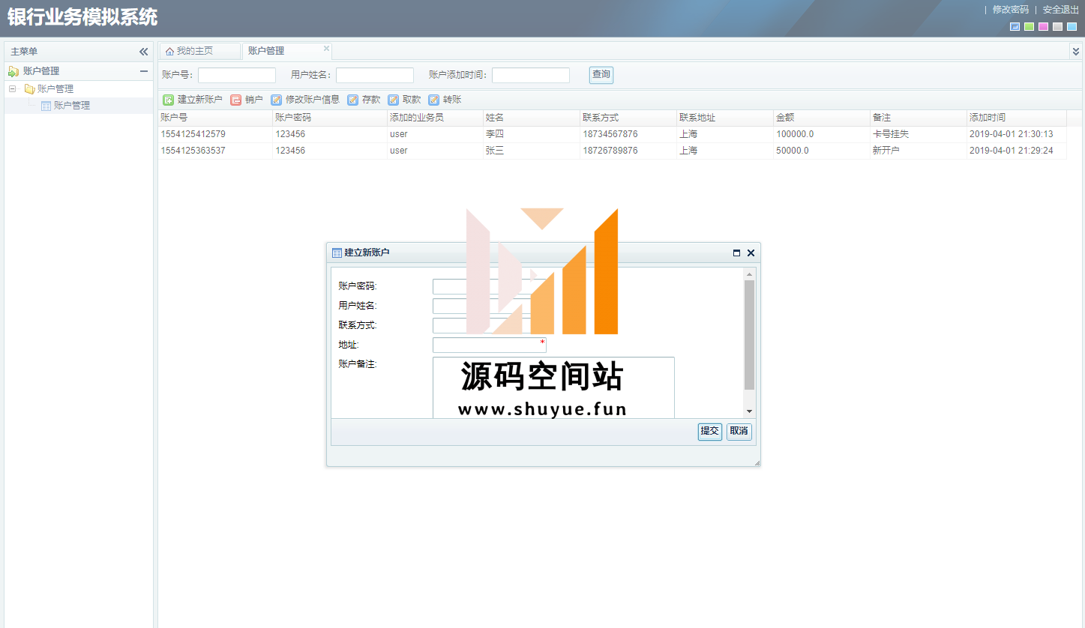
Task: Pick the blue theme swatch with inner rectangle
Action: pyautogui.click(x=1015, y=27)
